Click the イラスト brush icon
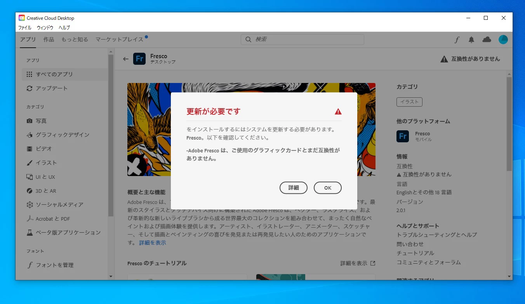Image resolution: width=525 pixels, height=304 pixels. point(30,163)
